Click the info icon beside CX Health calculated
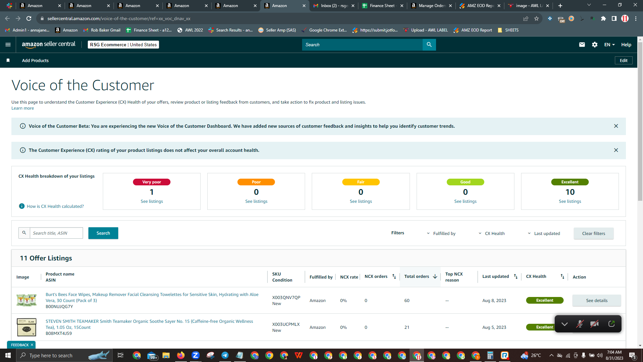643x362 pixels. coord(22,206)
